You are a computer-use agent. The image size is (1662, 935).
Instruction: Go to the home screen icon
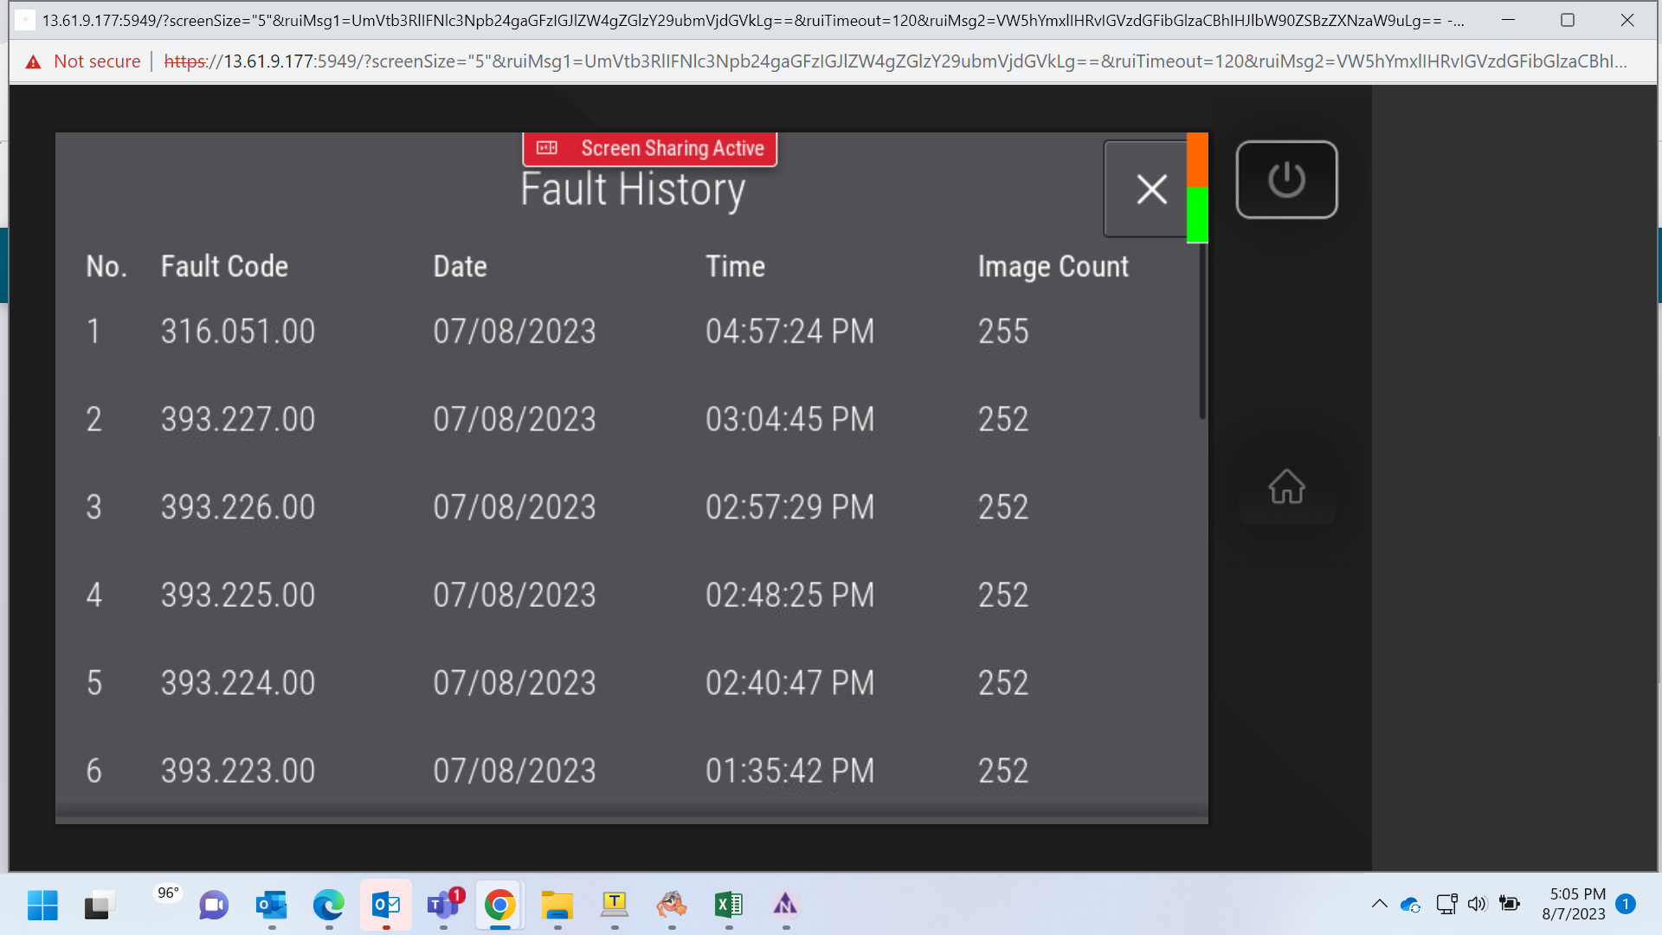1286,487
